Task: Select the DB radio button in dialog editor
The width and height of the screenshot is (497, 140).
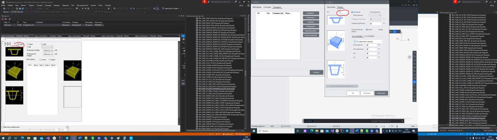Action: tap(28, 47)
